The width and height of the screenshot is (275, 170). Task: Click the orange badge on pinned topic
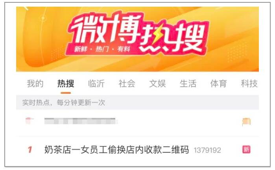click(246, 121)
